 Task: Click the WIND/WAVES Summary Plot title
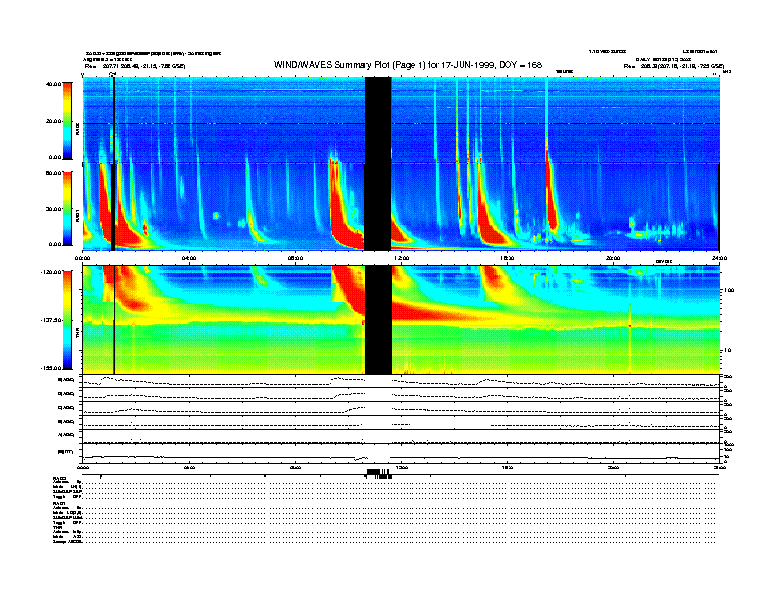408,65
